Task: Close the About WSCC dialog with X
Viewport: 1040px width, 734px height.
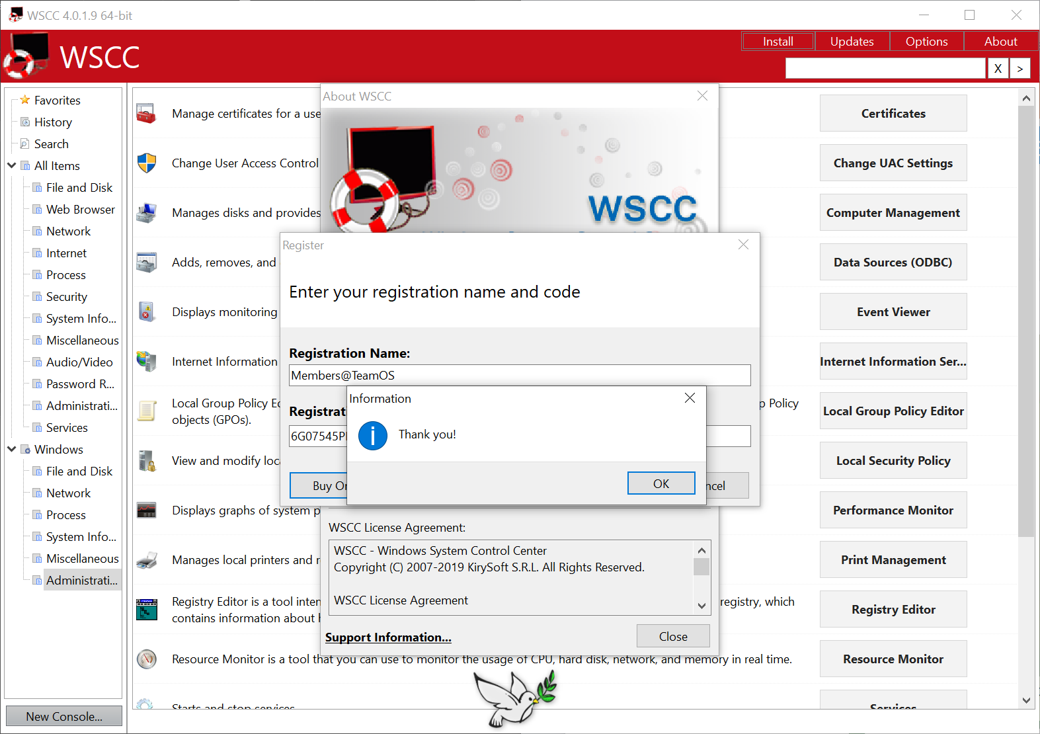Action: [x=702, y=96]
